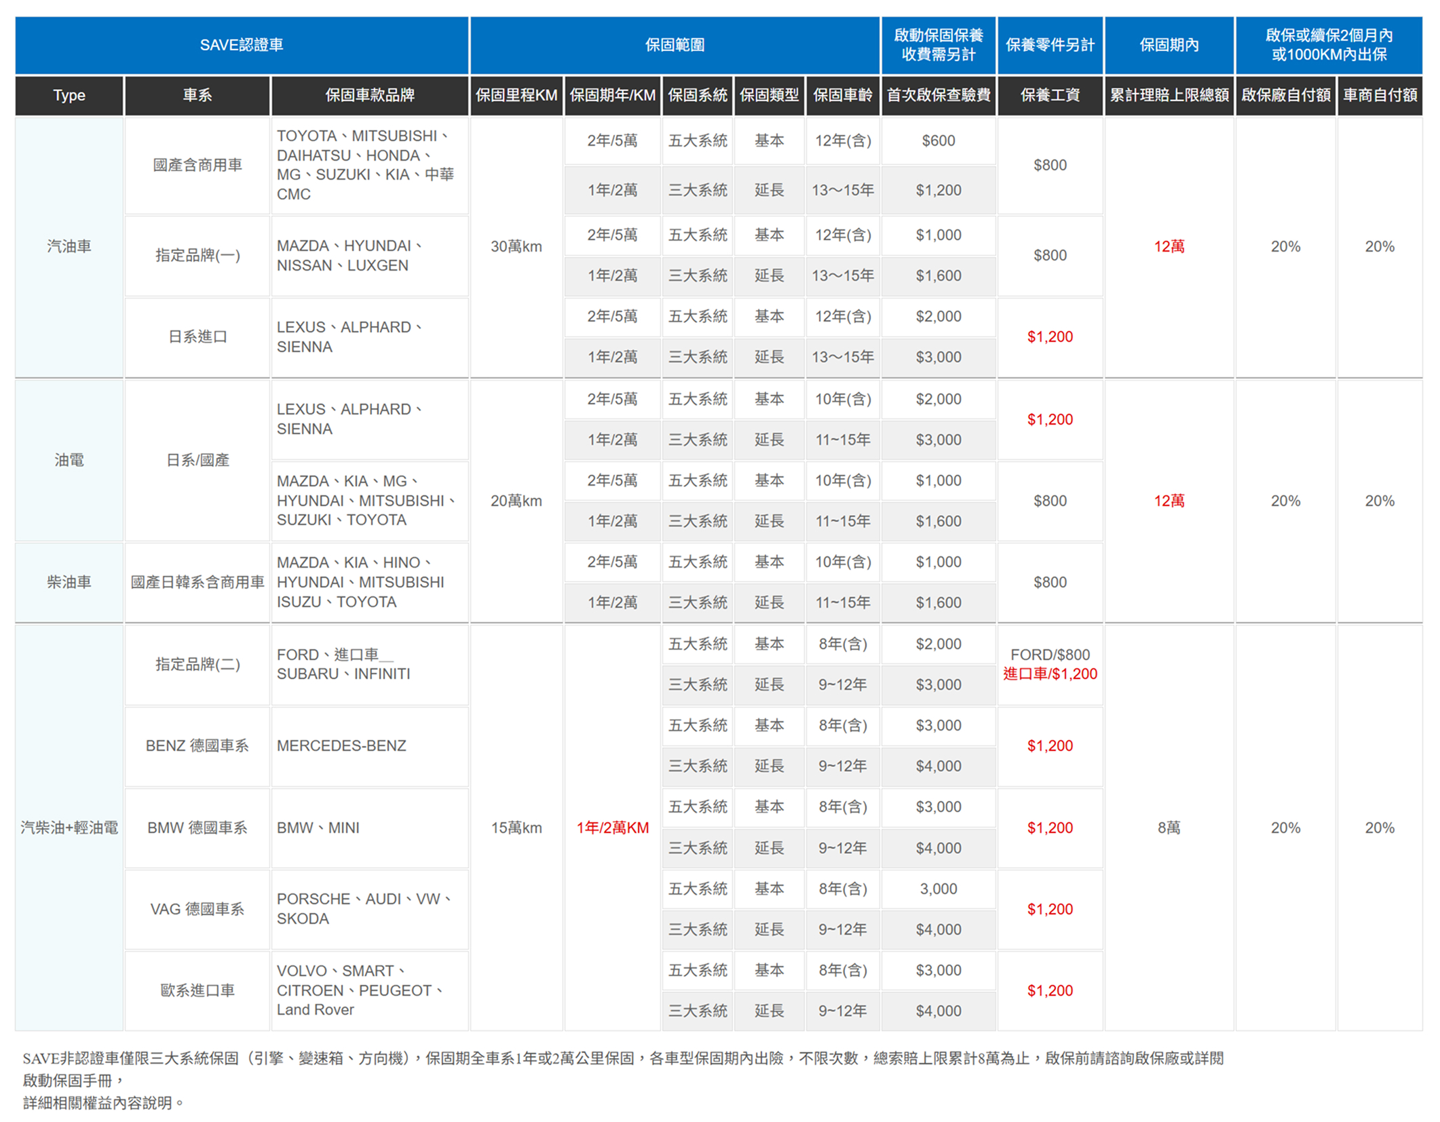Click the 3,000 fee in VAG row
1440x1122 pixels.
(x=939, y=889)
